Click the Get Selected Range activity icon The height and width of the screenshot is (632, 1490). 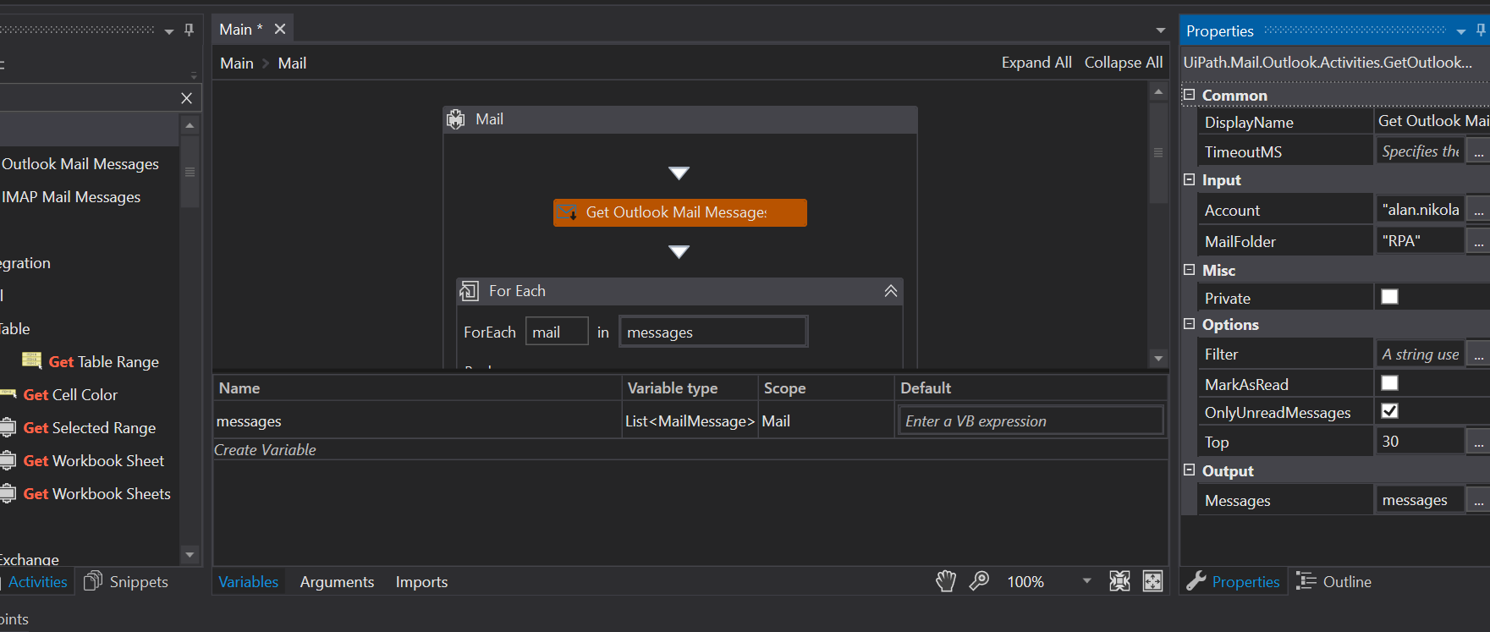pos(8,427)
